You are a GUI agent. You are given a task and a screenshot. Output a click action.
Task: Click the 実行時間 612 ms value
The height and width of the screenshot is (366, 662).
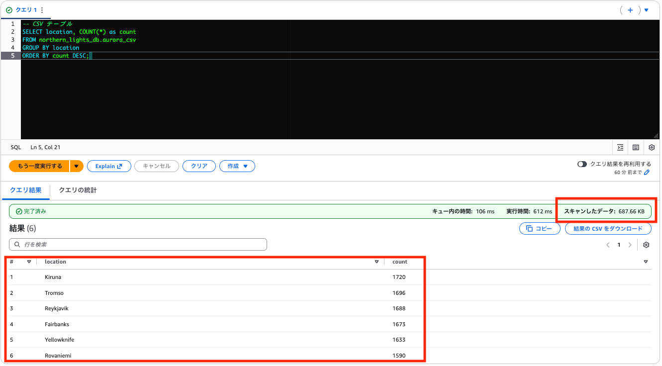point(529,211)
